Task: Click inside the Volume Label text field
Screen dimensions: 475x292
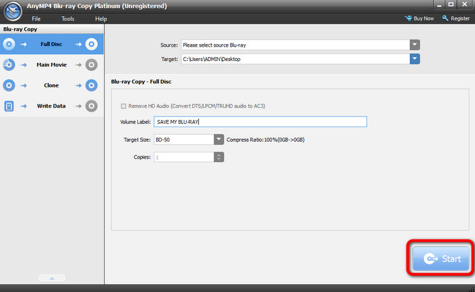Action: point(260,122)
